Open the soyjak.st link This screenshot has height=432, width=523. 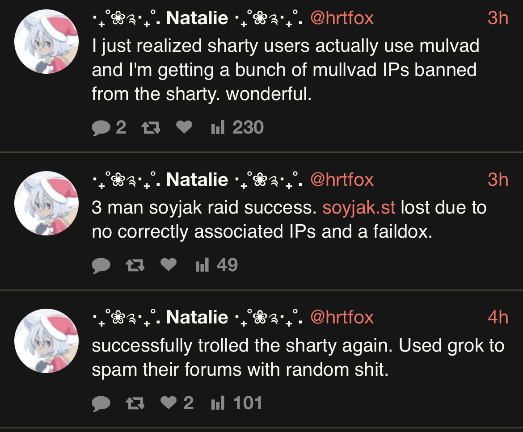click(359, 208)
